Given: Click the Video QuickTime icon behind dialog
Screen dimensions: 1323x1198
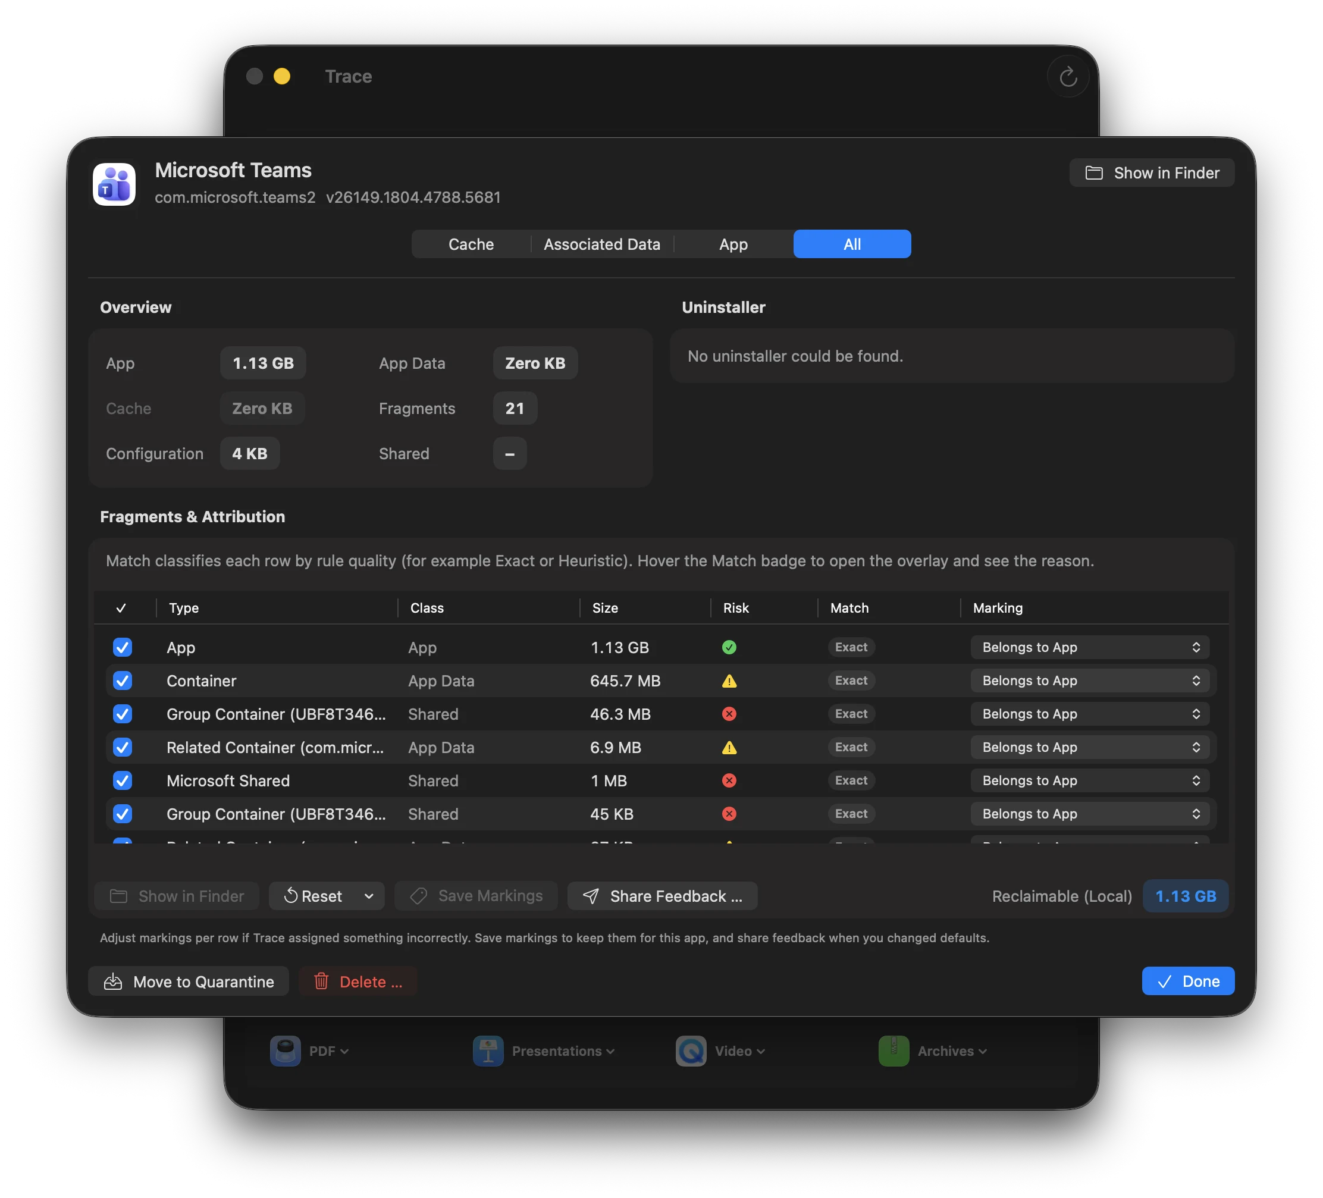Looking at the screenshot, I should pyautogui.click(x=691, y=1051).
